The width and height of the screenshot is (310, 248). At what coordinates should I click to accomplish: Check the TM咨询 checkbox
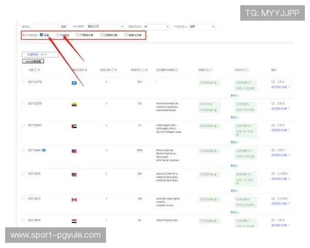click(58, 35)
